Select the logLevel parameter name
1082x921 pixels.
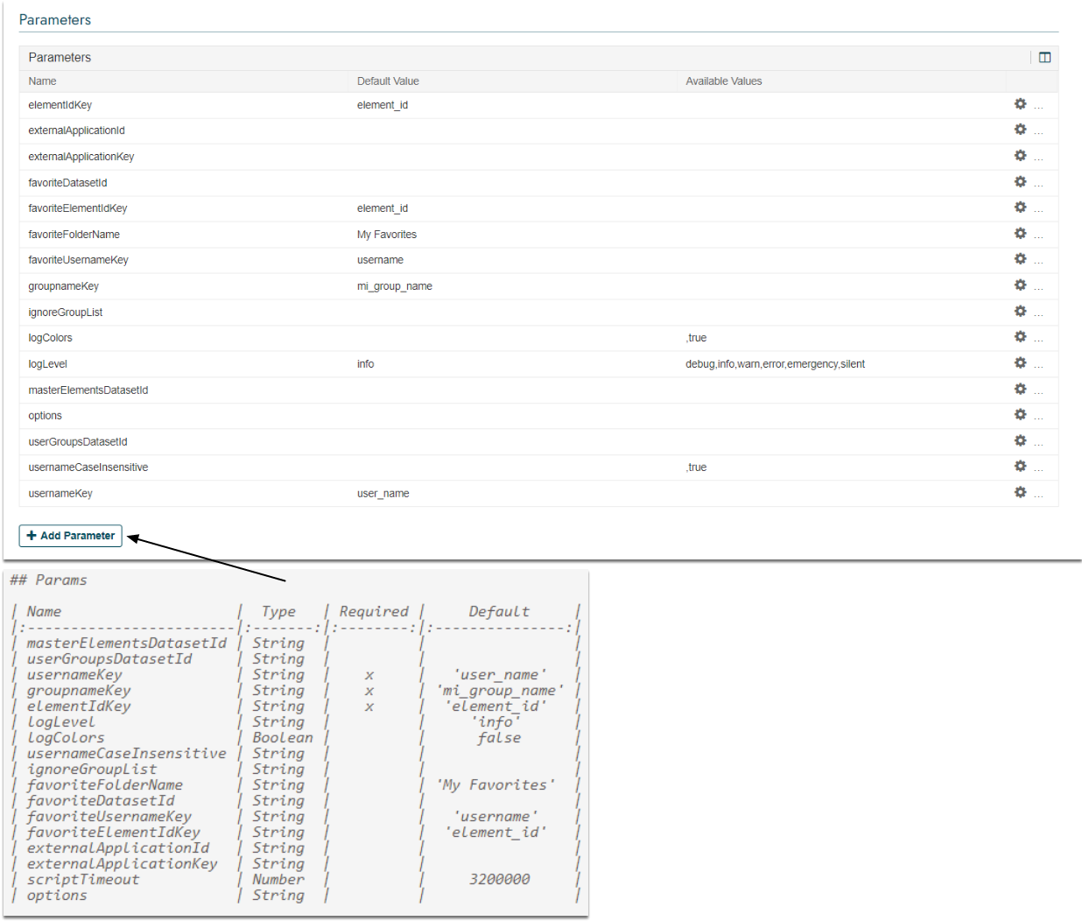(x=47, y=364)
